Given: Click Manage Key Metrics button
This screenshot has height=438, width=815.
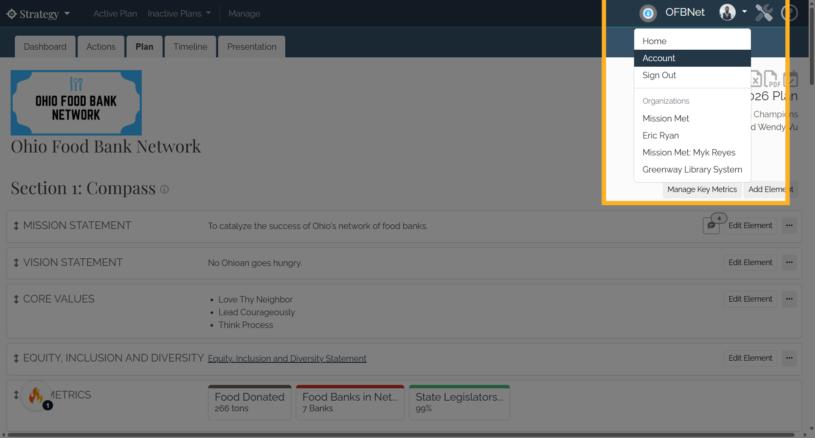Looking at the screenshot, I should [702, 189].
